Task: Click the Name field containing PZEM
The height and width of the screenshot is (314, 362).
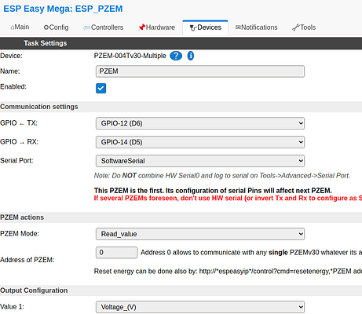Action: (x=200, y=71)
